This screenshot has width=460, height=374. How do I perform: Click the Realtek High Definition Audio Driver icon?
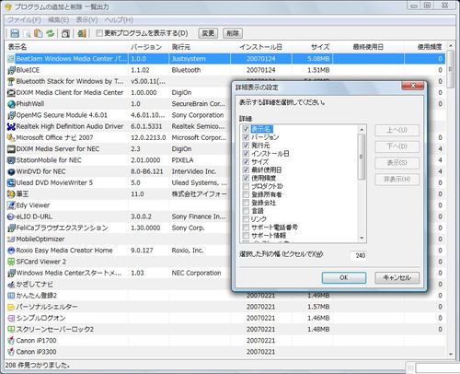click(x=11, y=126)
